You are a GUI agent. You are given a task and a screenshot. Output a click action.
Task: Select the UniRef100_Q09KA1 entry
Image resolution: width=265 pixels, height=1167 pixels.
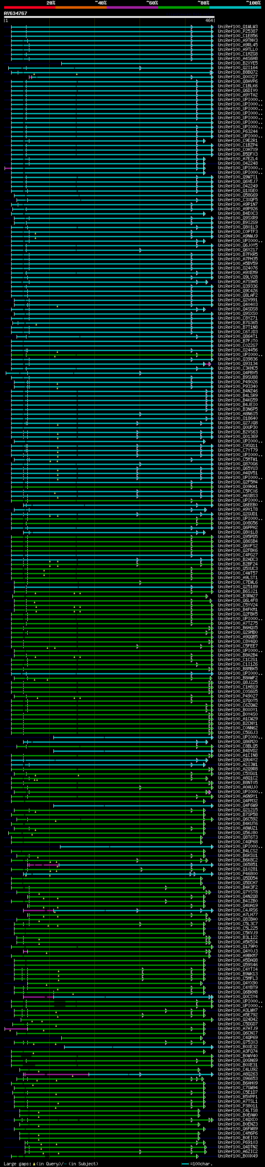coord(237,486)
